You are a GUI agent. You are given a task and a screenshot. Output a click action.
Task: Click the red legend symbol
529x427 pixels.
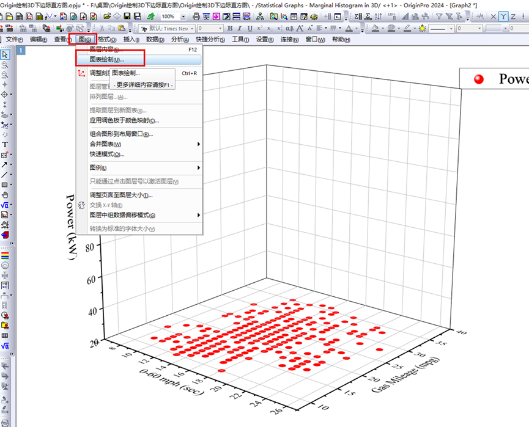(479, 79)
